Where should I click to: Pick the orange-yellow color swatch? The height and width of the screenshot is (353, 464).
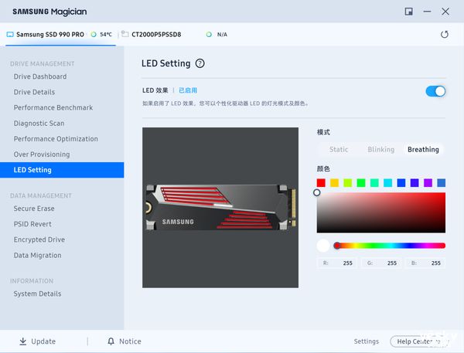pos(334,183)
